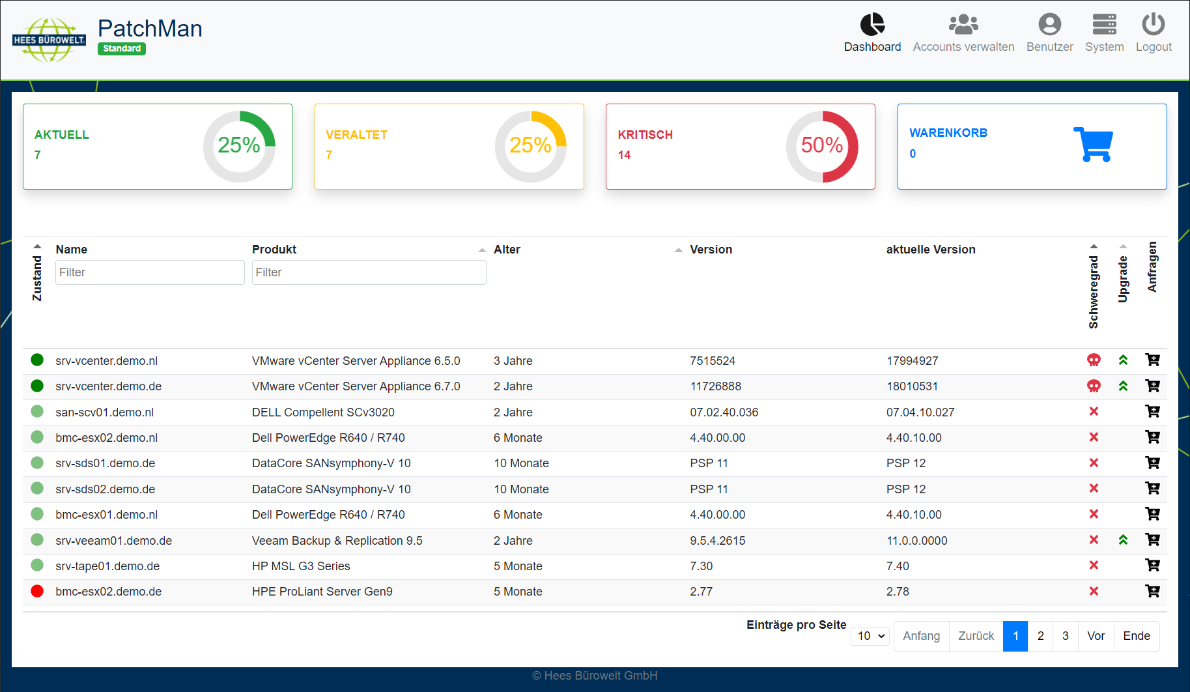Viewport: 1190px width, 692px height.
Task: Add srv-sds02.demo.de to cart
Action: click(1152, 489)
